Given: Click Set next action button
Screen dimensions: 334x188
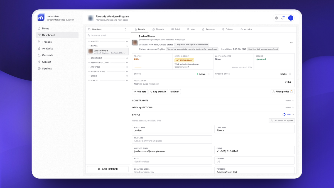Looking at the screenshot, I should coord(288,82).
